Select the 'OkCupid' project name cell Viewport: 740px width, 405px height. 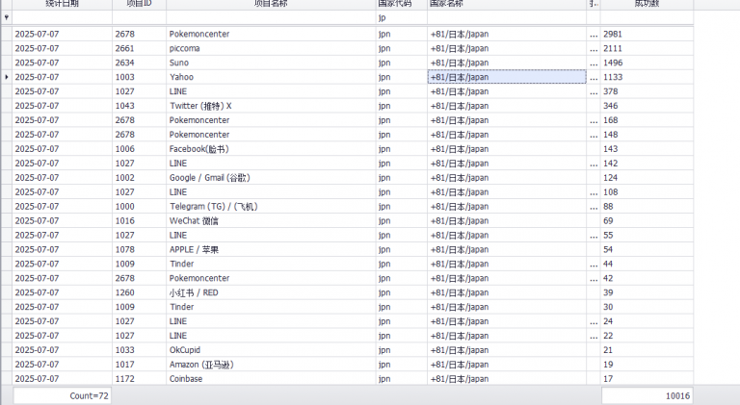(271, 350)
